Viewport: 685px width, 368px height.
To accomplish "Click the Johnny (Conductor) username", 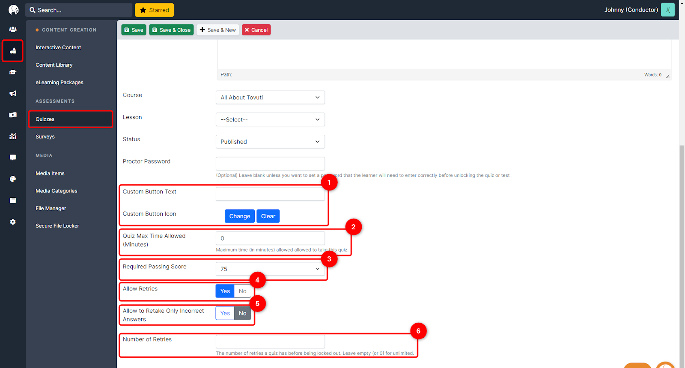I will 631,10.
